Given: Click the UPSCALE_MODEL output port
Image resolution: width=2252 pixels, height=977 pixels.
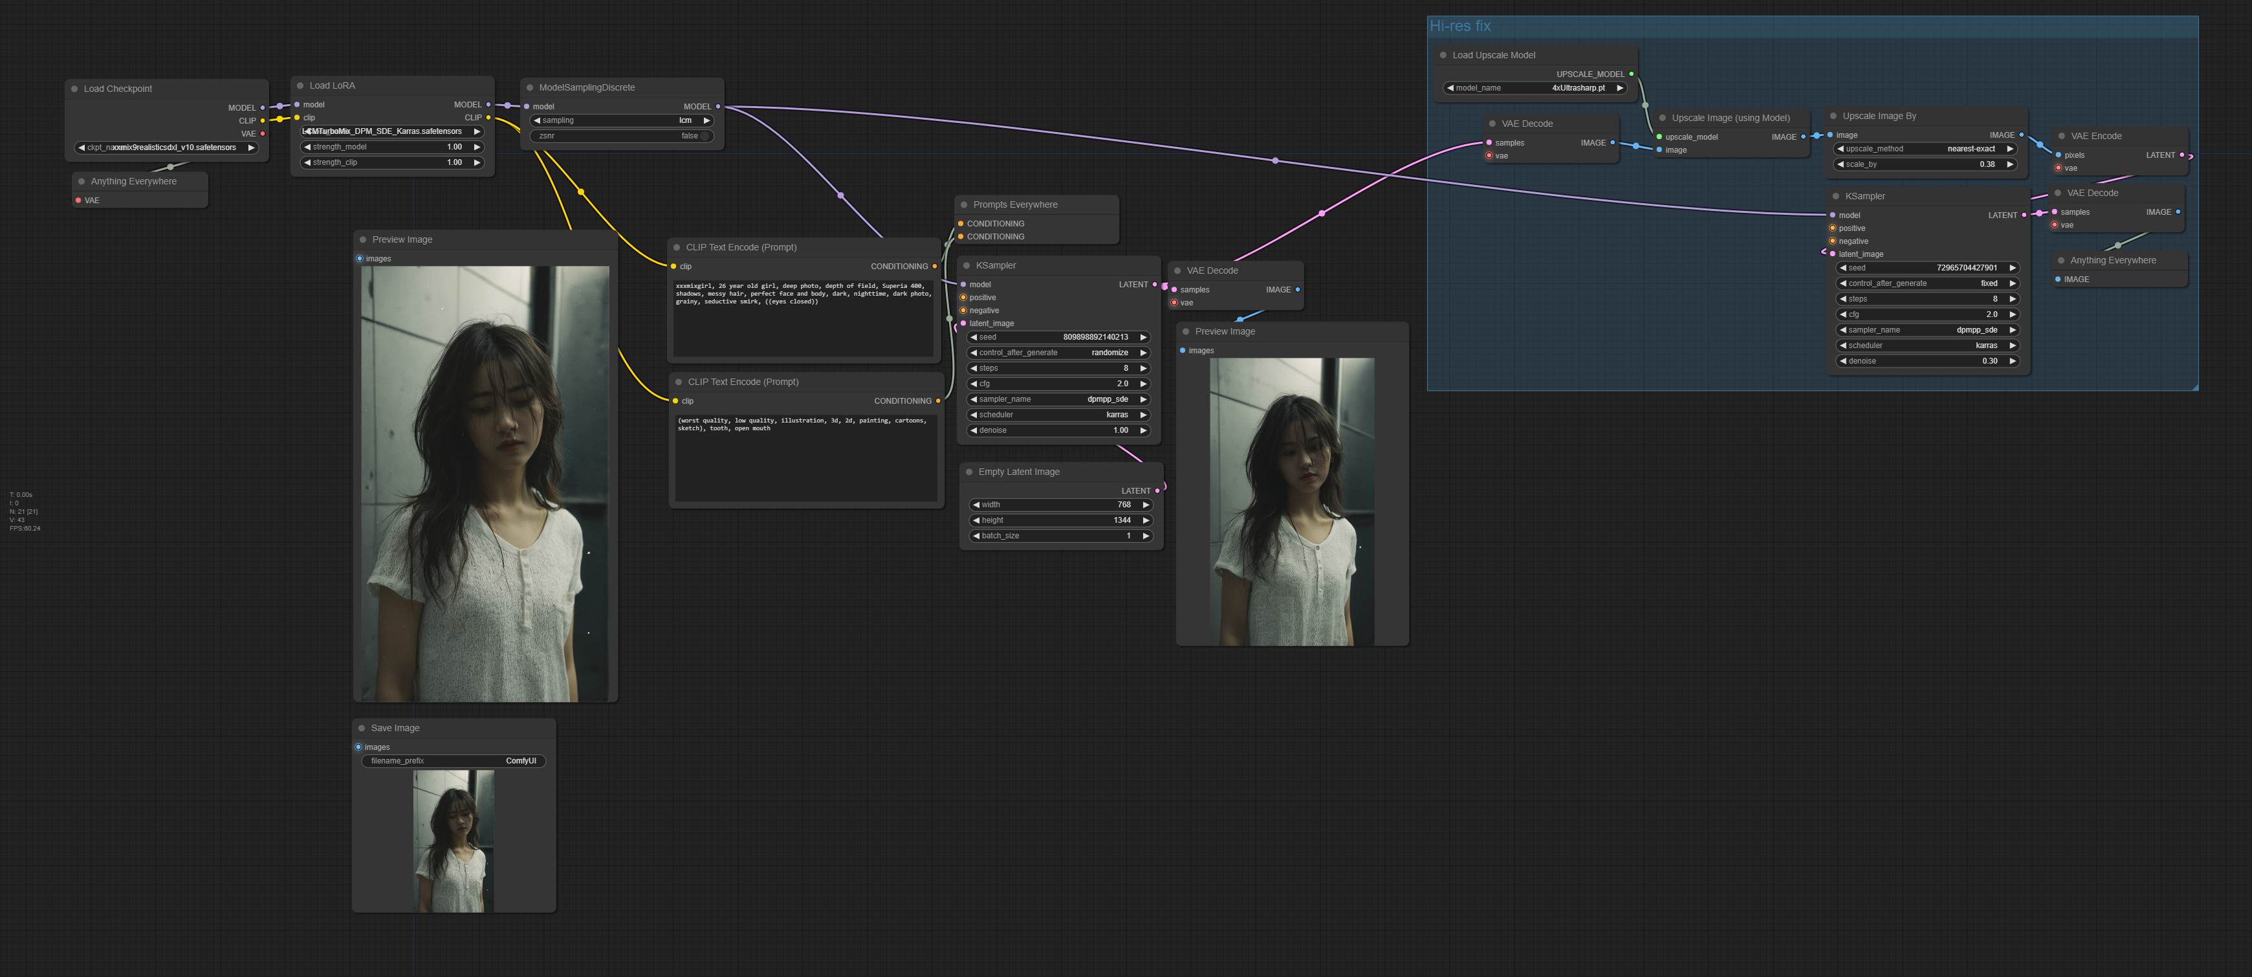Looking at the screenshot, I should tap(1632, 74).
